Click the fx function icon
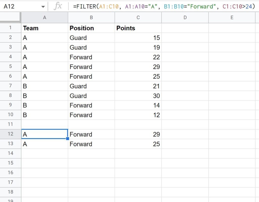The height and width of the screenshot is (202, 259). (x=58, y=6)
